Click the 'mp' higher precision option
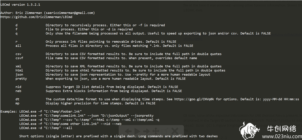The height and width of the screenshot is (140, 302). point(85,103)
